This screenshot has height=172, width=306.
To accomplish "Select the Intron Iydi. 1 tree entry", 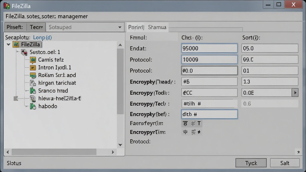I will tap(55, 68).
